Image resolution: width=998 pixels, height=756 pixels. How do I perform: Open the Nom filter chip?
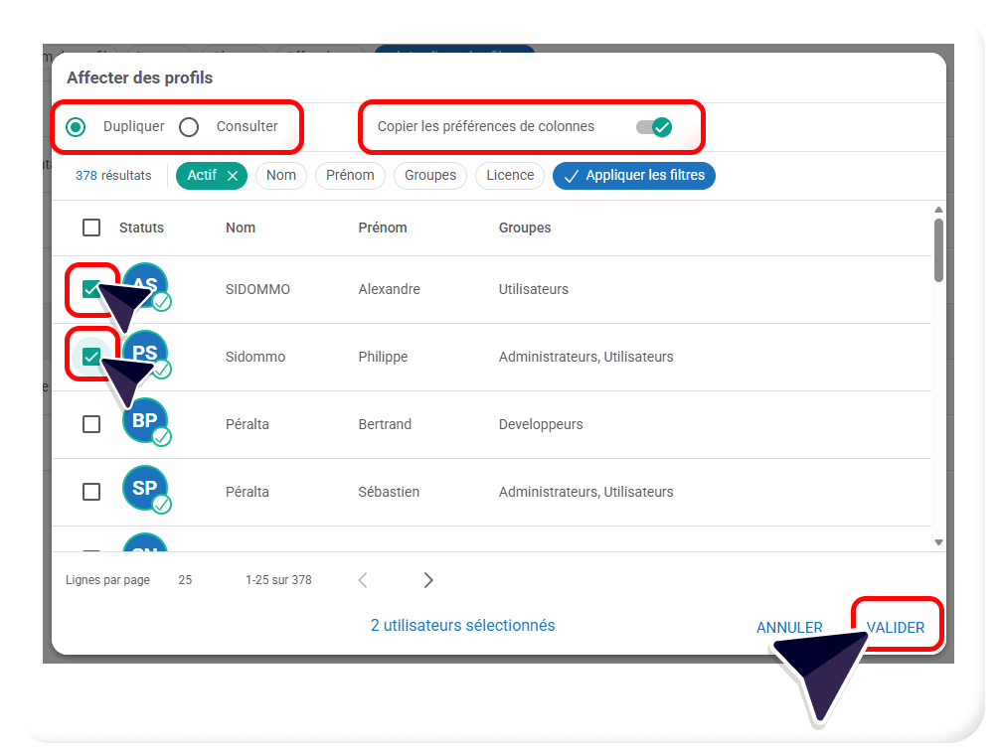point(281,176)
